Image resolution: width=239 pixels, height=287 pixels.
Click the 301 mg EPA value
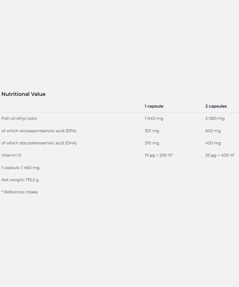[x=152, y=131]
